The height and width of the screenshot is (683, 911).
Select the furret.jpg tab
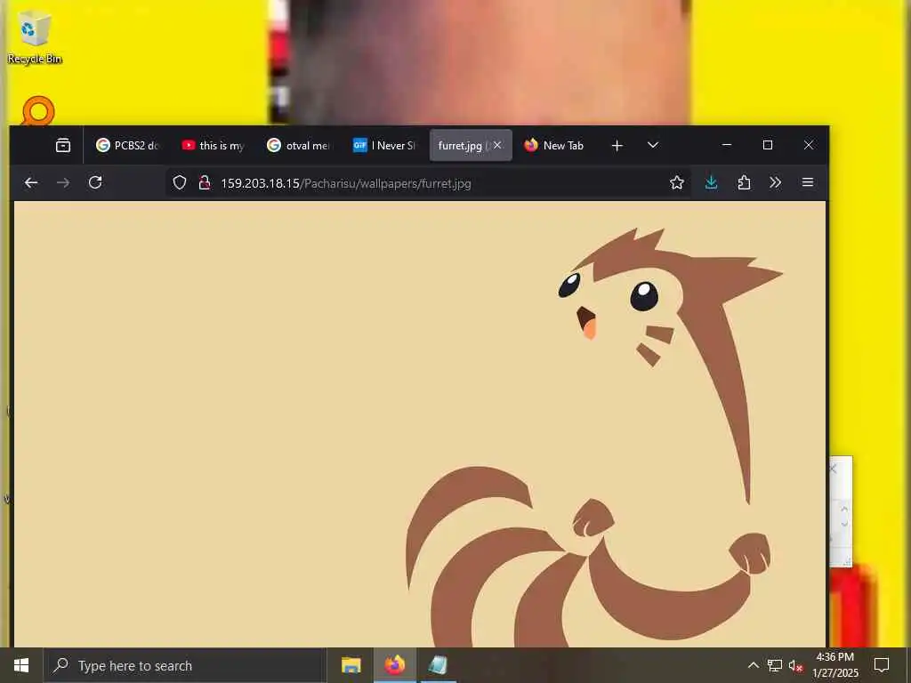click(x=460, y=145)
